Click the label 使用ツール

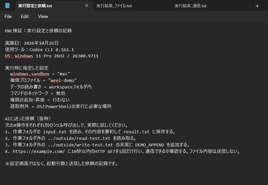tap(15, 50)
